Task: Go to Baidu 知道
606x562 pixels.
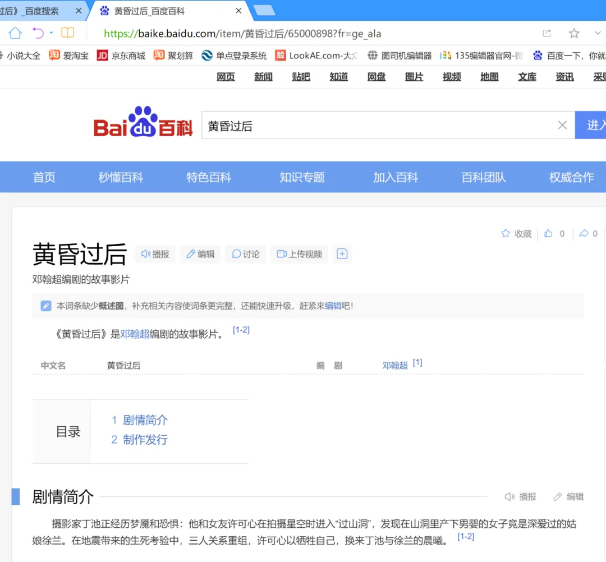Action: [x=338, y=77]
